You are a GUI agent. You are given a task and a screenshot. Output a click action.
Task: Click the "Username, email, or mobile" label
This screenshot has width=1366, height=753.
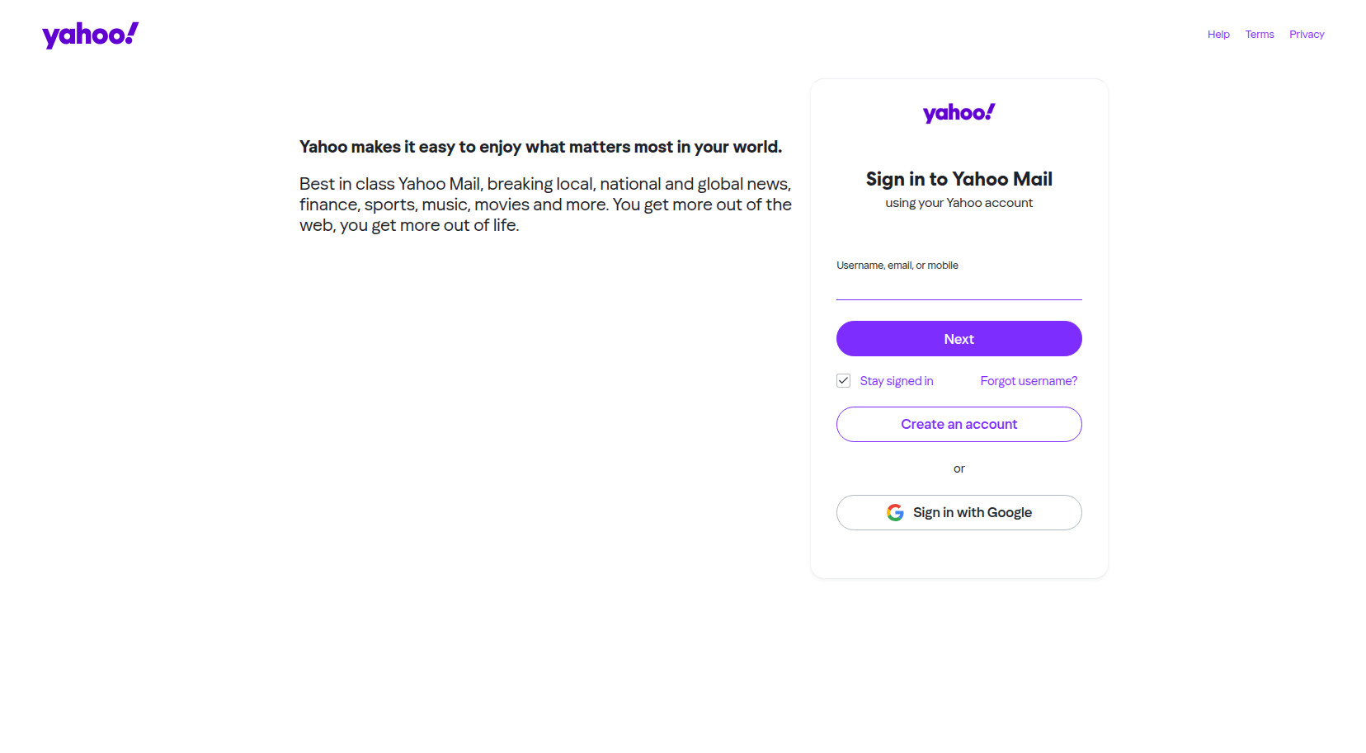pyautogui.click(x=897, y=266)
